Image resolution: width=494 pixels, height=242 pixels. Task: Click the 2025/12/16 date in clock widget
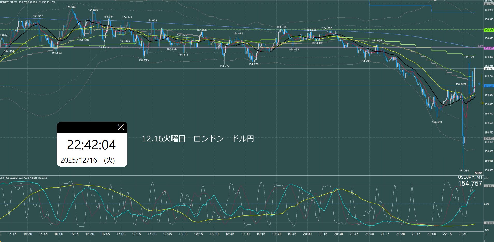(x=79, y=160)
